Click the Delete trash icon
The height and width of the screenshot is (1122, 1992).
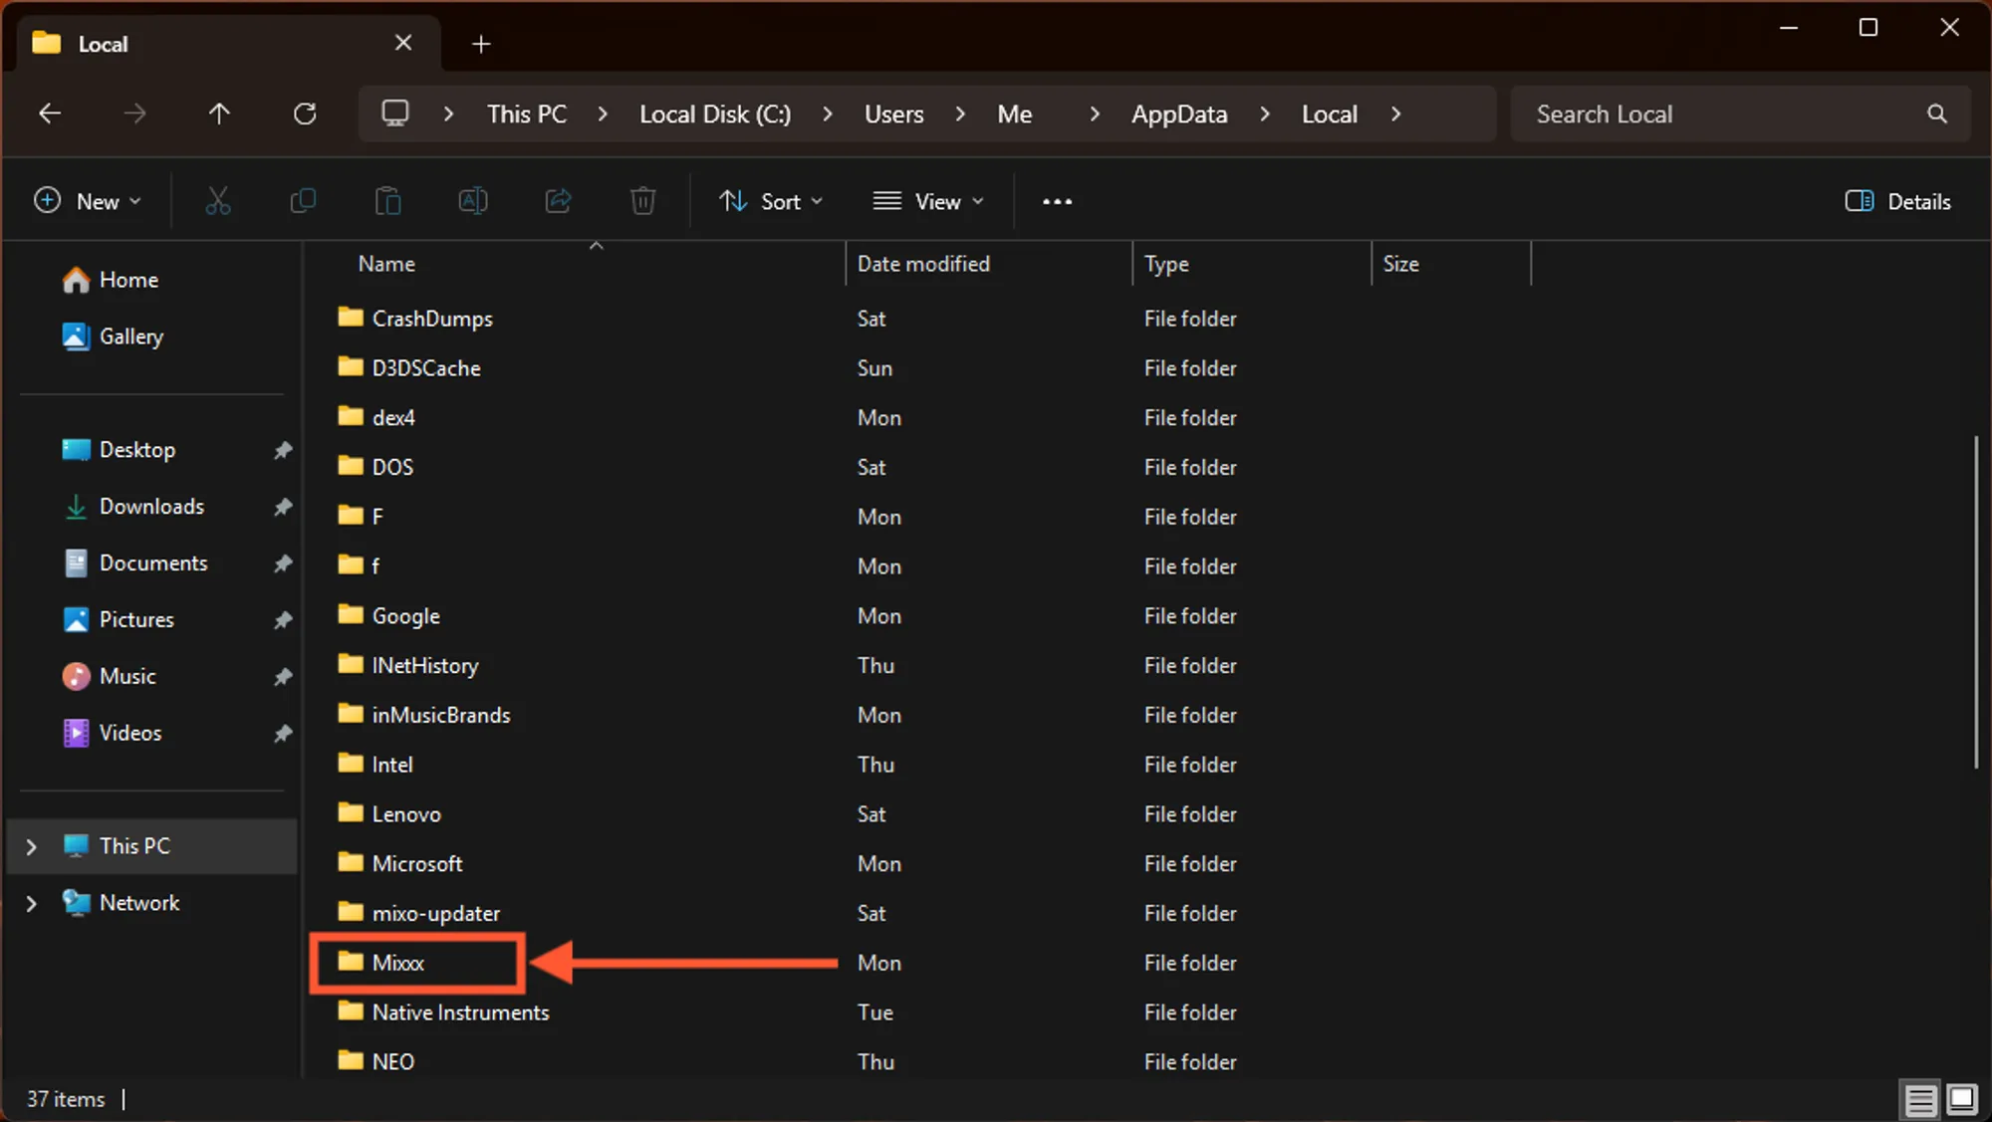(643, 201)
